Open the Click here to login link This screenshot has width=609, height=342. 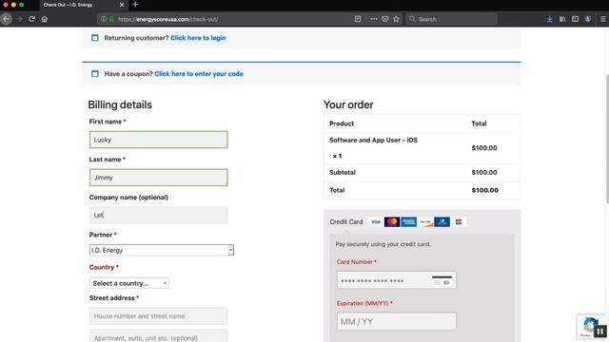point(198,38)
